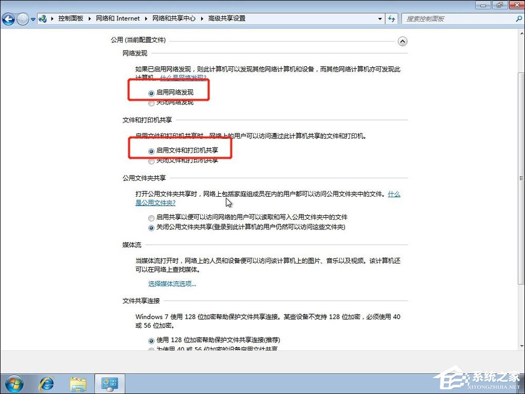Open Windows Explorer from the taskbar
This screenshot has width=525, height=394.
[78, 384]
